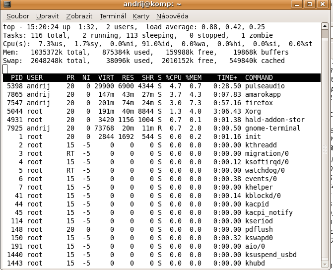
Task: Click the ksoftirqd/0 command text
Action: pos(266,162)
